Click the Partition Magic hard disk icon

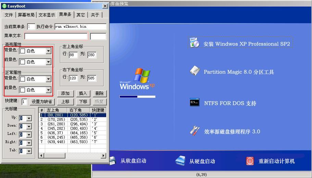click(195, 71)
